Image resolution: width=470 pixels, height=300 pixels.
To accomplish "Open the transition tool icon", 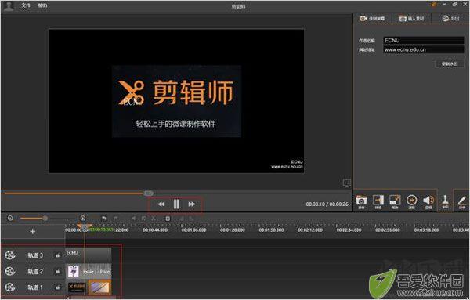I will [x=378, y=201].
